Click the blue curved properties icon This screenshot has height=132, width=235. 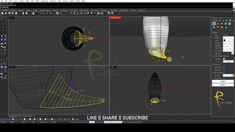point(226,27)
